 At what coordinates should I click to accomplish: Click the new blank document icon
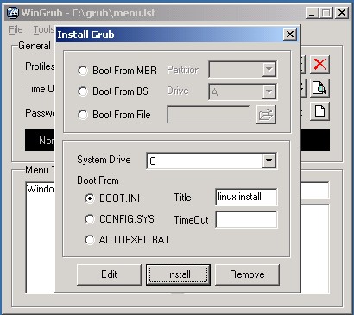pyautogui.click(x=319, y=111)
